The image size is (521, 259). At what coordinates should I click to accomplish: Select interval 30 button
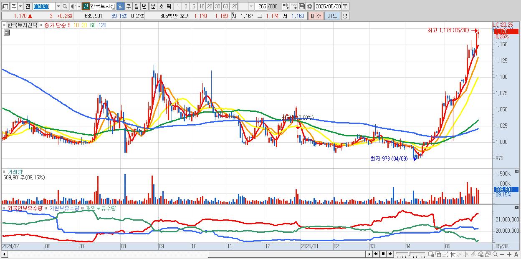pyautogui.click(x=218, y=6)
